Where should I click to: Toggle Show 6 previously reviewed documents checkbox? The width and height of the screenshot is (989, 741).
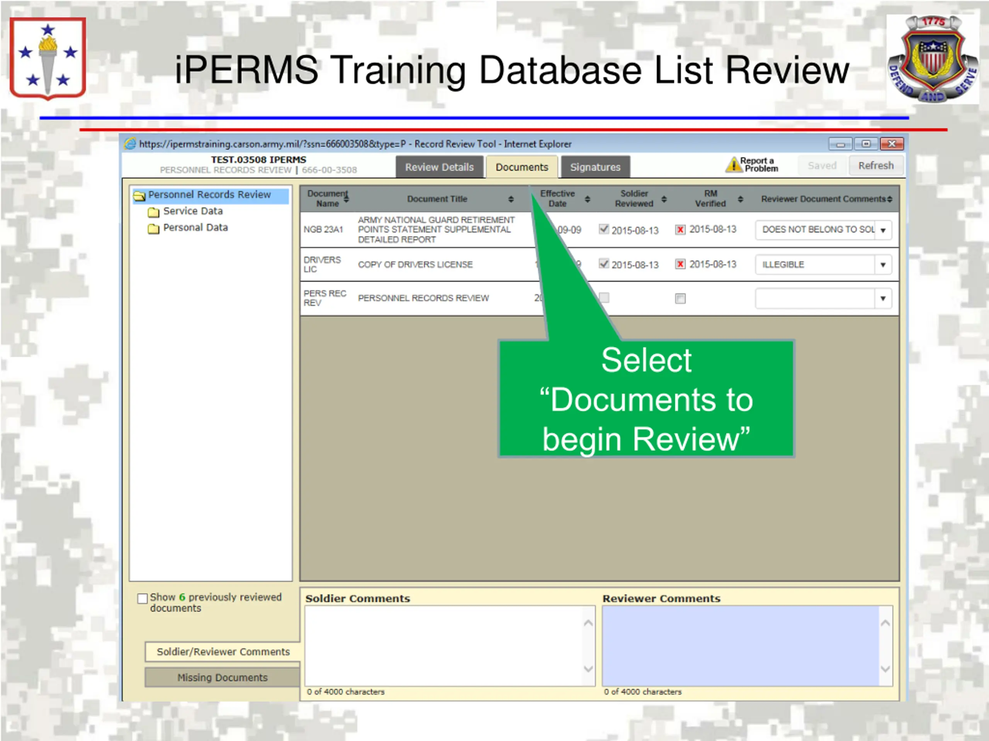tap(143, 598)
